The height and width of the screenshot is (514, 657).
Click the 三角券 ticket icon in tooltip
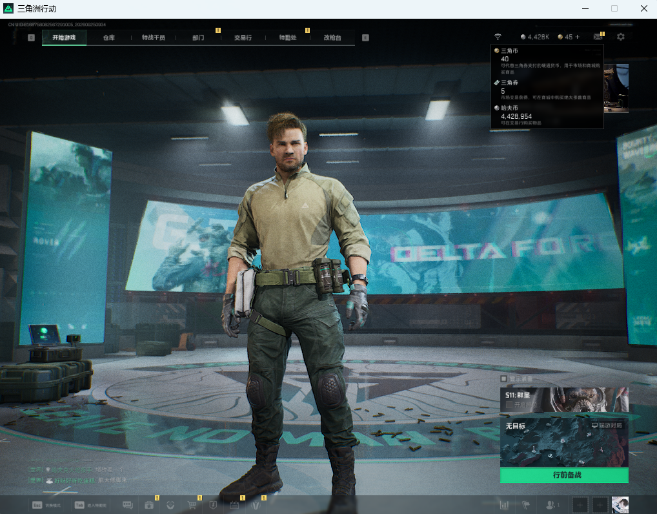pyautogui.click(x=496, y=83)
